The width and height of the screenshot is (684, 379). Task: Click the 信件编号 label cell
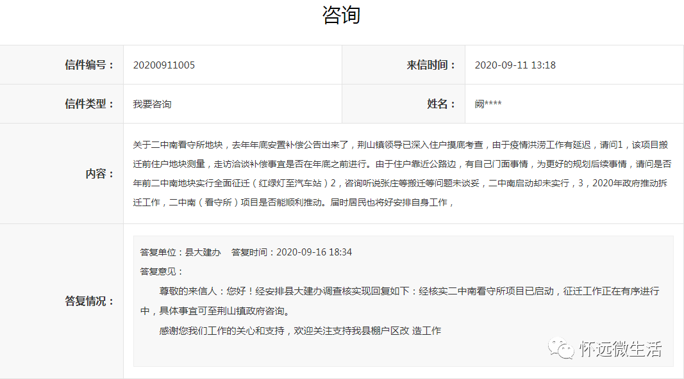(x=89, y=65)
